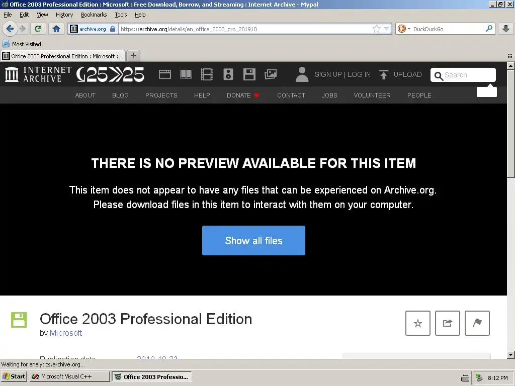Open the JOBS link
The width and height of the screenshot is (515, 386).
[x=329, y=95]
